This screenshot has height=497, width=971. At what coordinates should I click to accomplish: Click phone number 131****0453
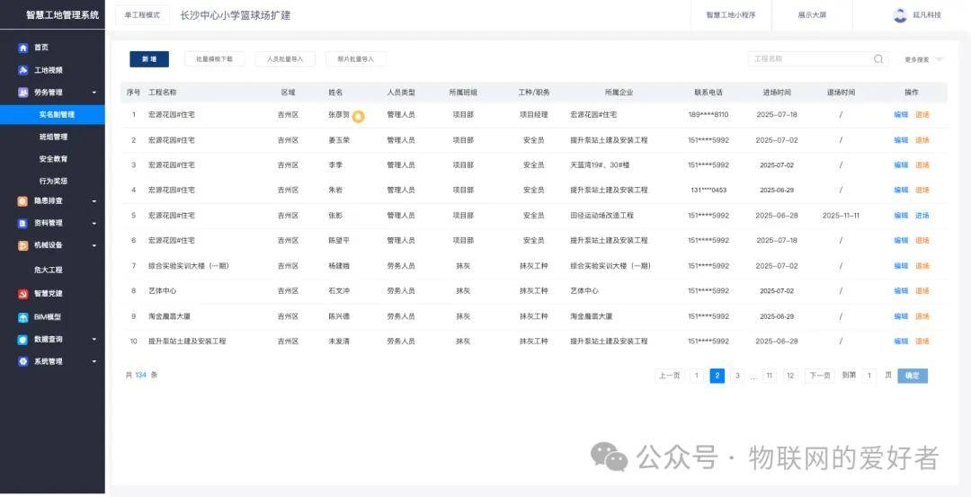tap(708, 190)
